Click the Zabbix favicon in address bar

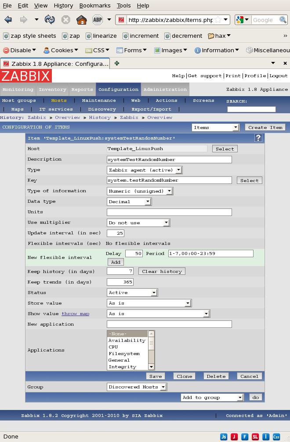pos(121,20)
